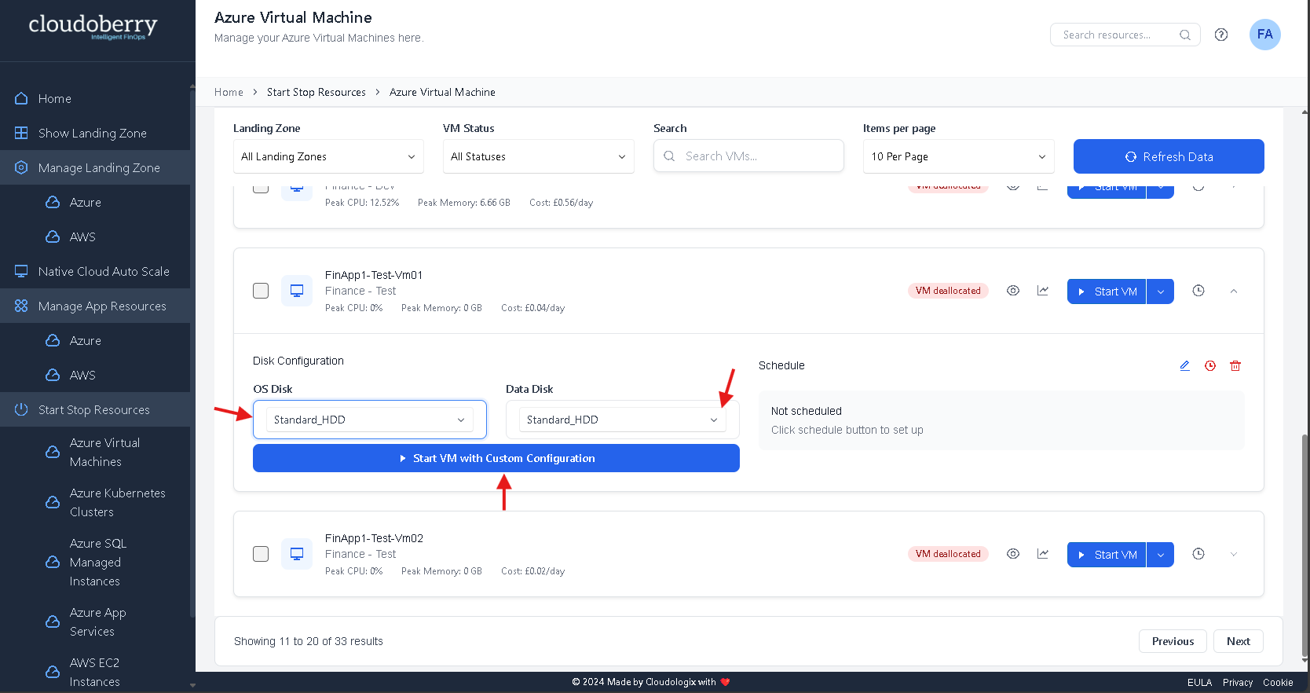Go to Next results page
The image size is (1310, 693).
(1239, 641)
